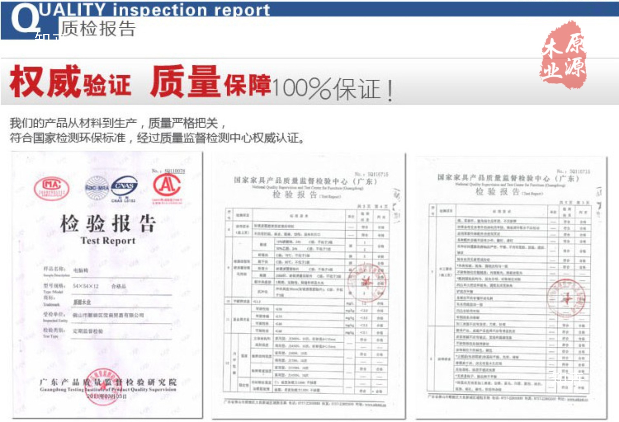Image resolution: width=619 pixels, height=422 pixels.
Task: Click the 质量保障 red headline
Action: (x=210, y=82)
